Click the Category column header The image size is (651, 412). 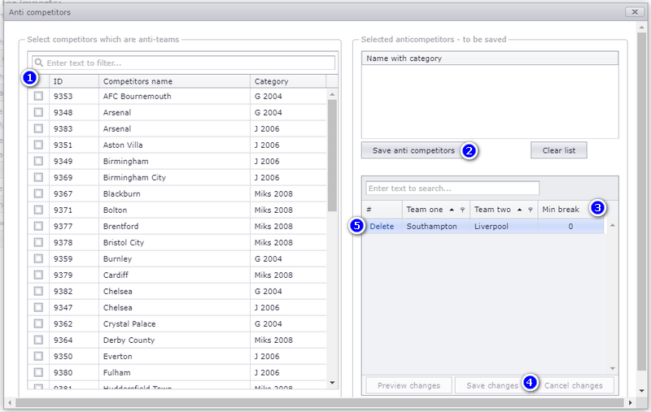(x=288, y=81)
